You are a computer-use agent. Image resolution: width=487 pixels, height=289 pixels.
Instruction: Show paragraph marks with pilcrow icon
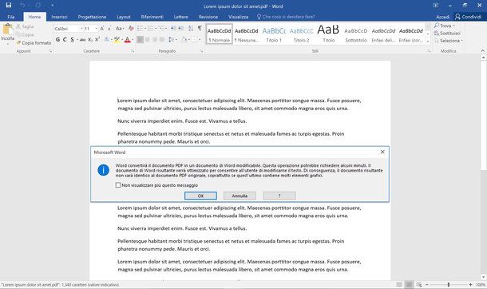pos(200,28)
